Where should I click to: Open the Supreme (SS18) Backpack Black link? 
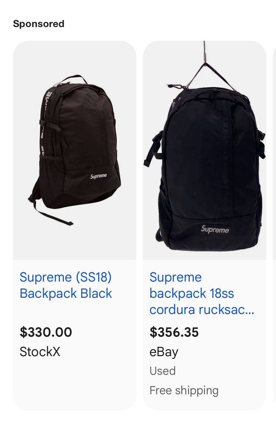click(x=66, y=285)
